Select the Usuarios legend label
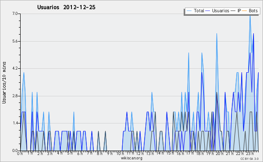This screenshot has width=263, height=162. click(220, 11)
